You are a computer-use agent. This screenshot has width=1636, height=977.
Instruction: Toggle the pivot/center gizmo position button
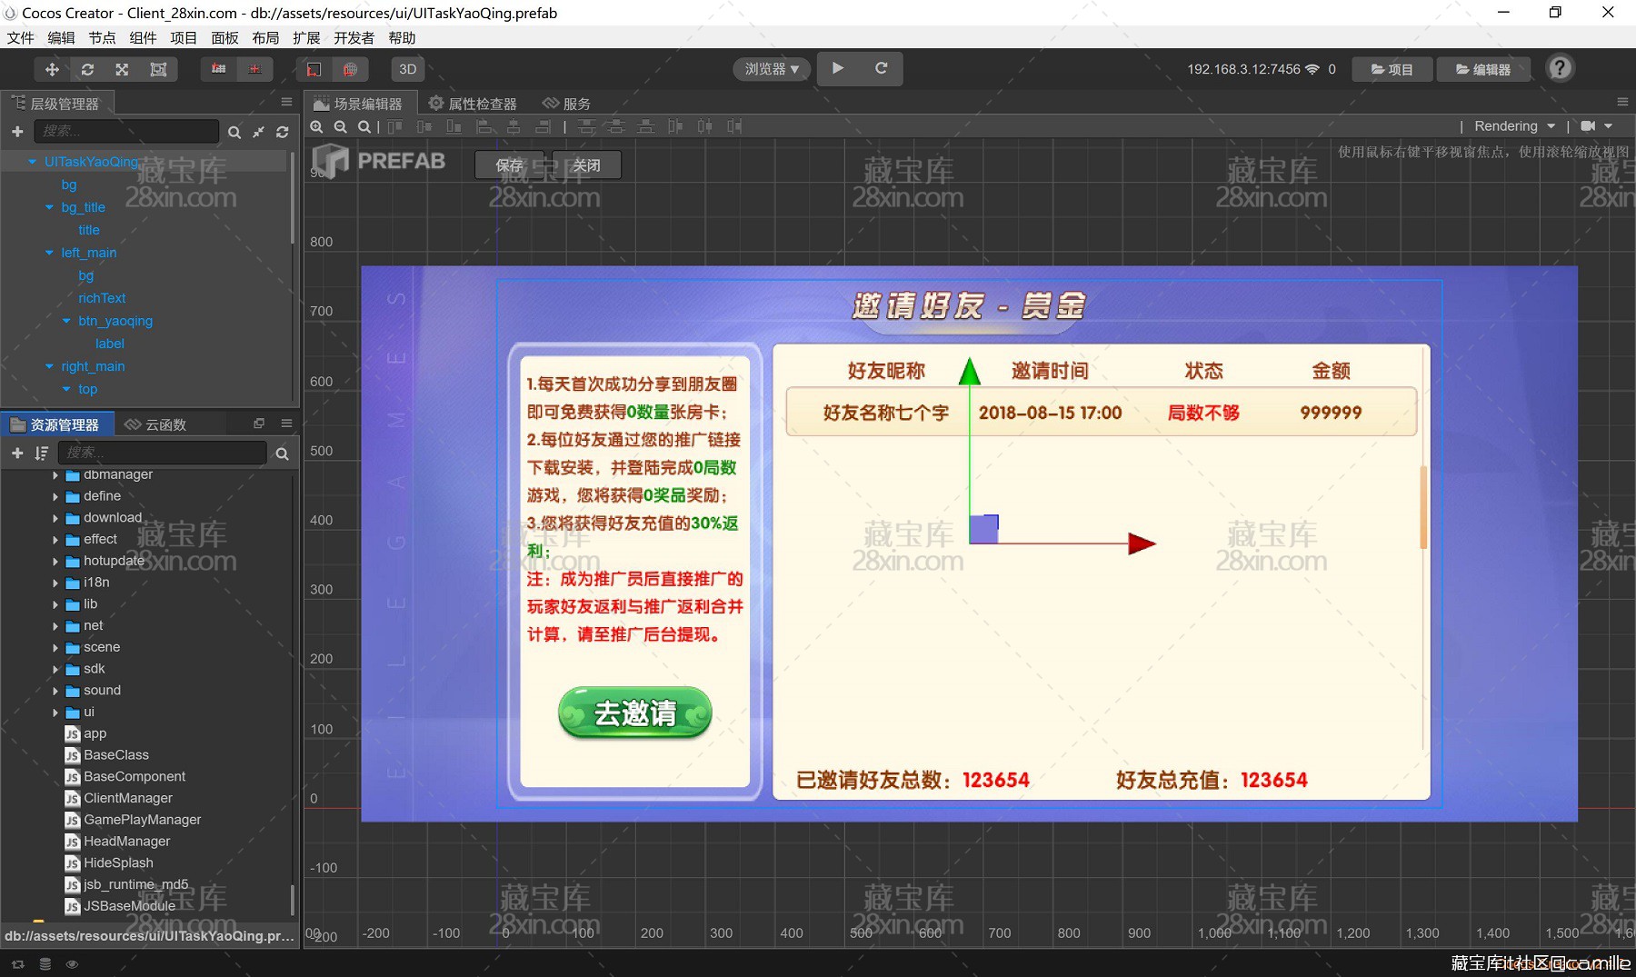point(218,69)
